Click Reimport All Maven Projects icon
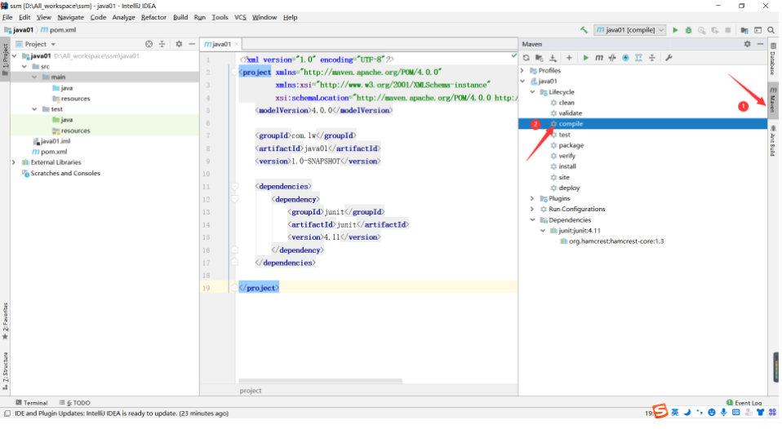 point(527,58)
